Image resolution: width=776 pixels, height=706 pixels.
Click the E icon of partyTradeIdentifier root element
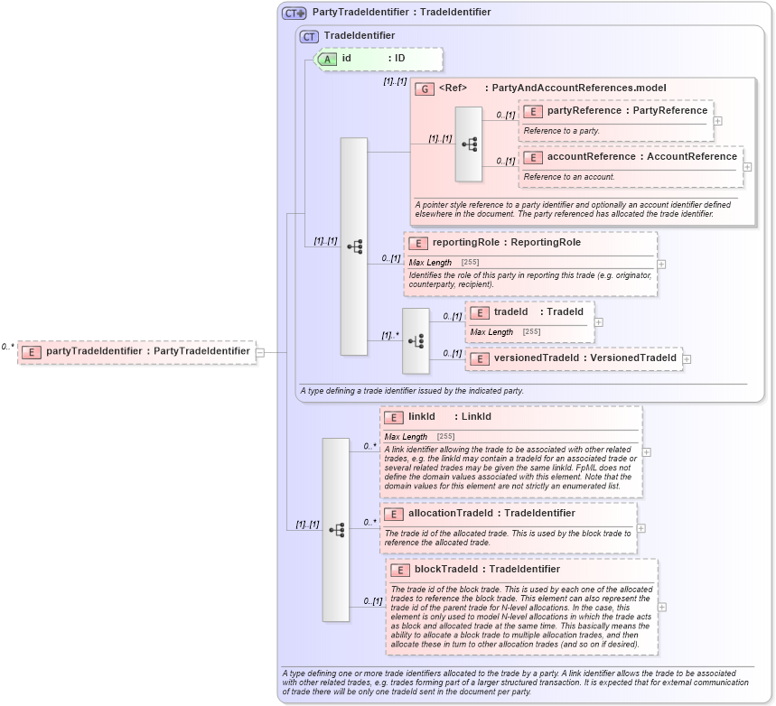(x=32, y=352)
